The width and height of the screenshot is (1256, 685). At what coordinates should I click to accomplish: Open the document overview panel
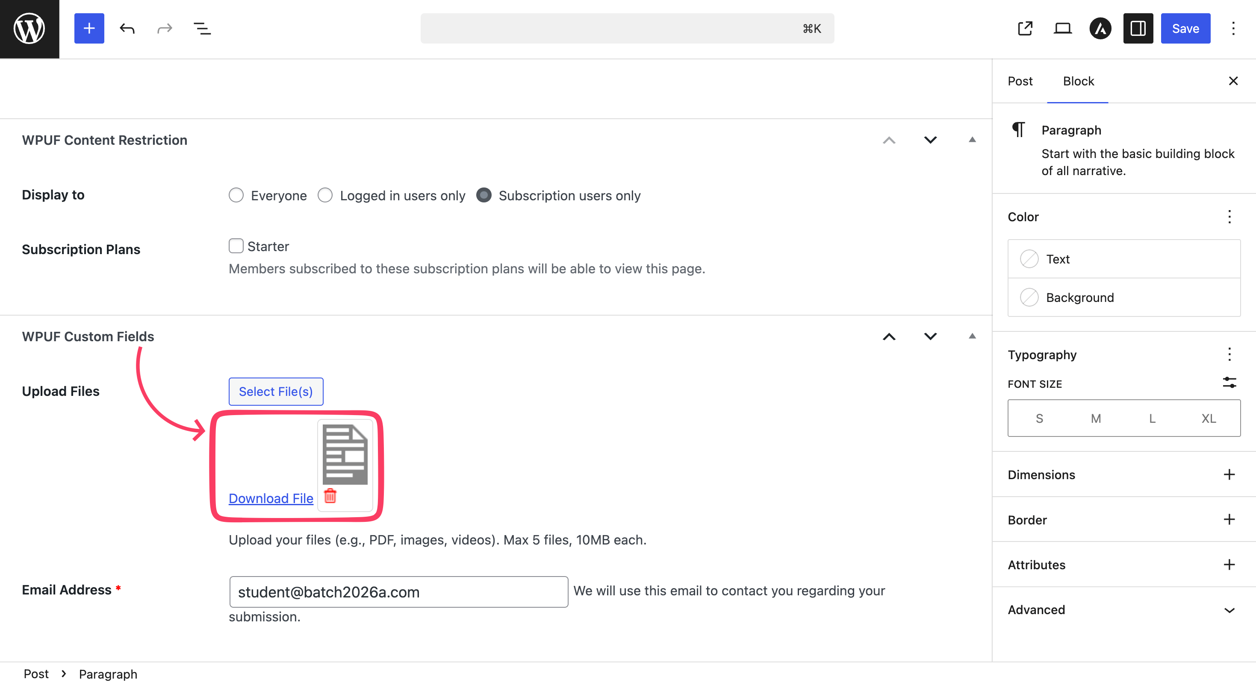coord(201,28)
